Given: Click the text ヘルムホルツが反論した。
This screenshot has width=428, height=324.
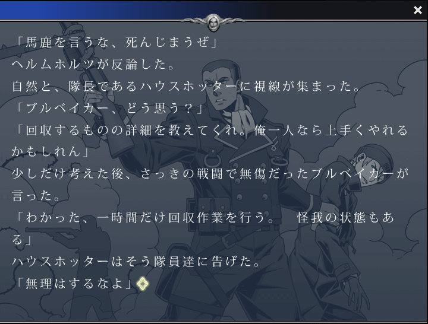Looking at the screenshot, I should [x=94, y=64].
